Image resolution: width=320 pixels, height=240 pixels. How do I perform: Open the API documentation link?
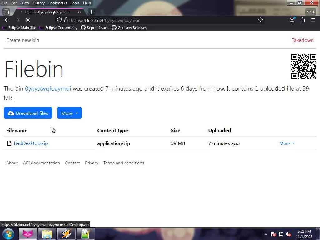click(42, 163)
